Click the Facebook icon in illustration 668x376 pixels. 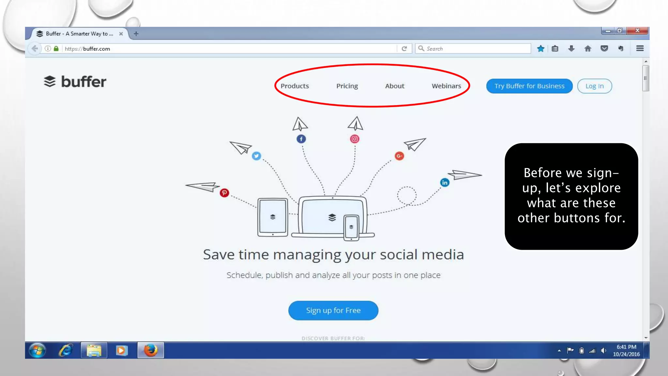(301, 139)
